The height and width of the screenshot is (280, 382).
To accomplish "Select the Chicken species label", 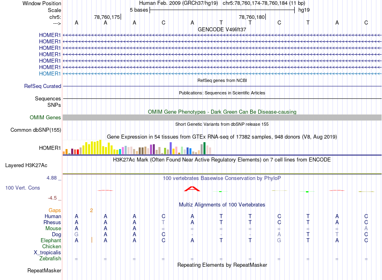I will (51, 246).
